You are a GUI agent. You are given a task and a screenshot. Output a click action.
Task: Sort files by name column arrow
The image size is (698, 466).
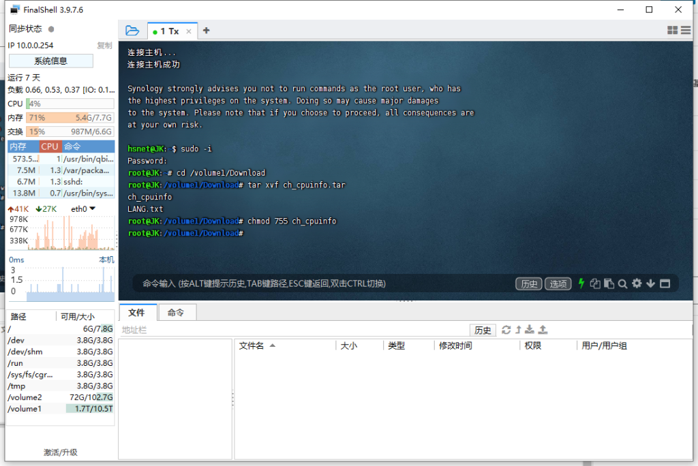(273, 345)
